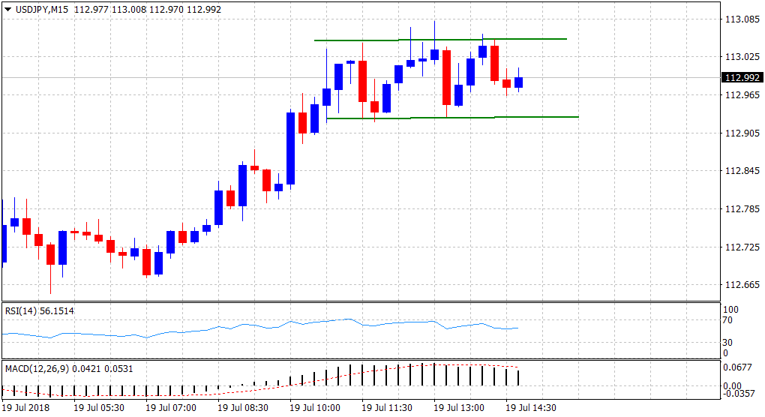
Task: Click the 112.905 price axis label
Action: (x=742, y=133)
